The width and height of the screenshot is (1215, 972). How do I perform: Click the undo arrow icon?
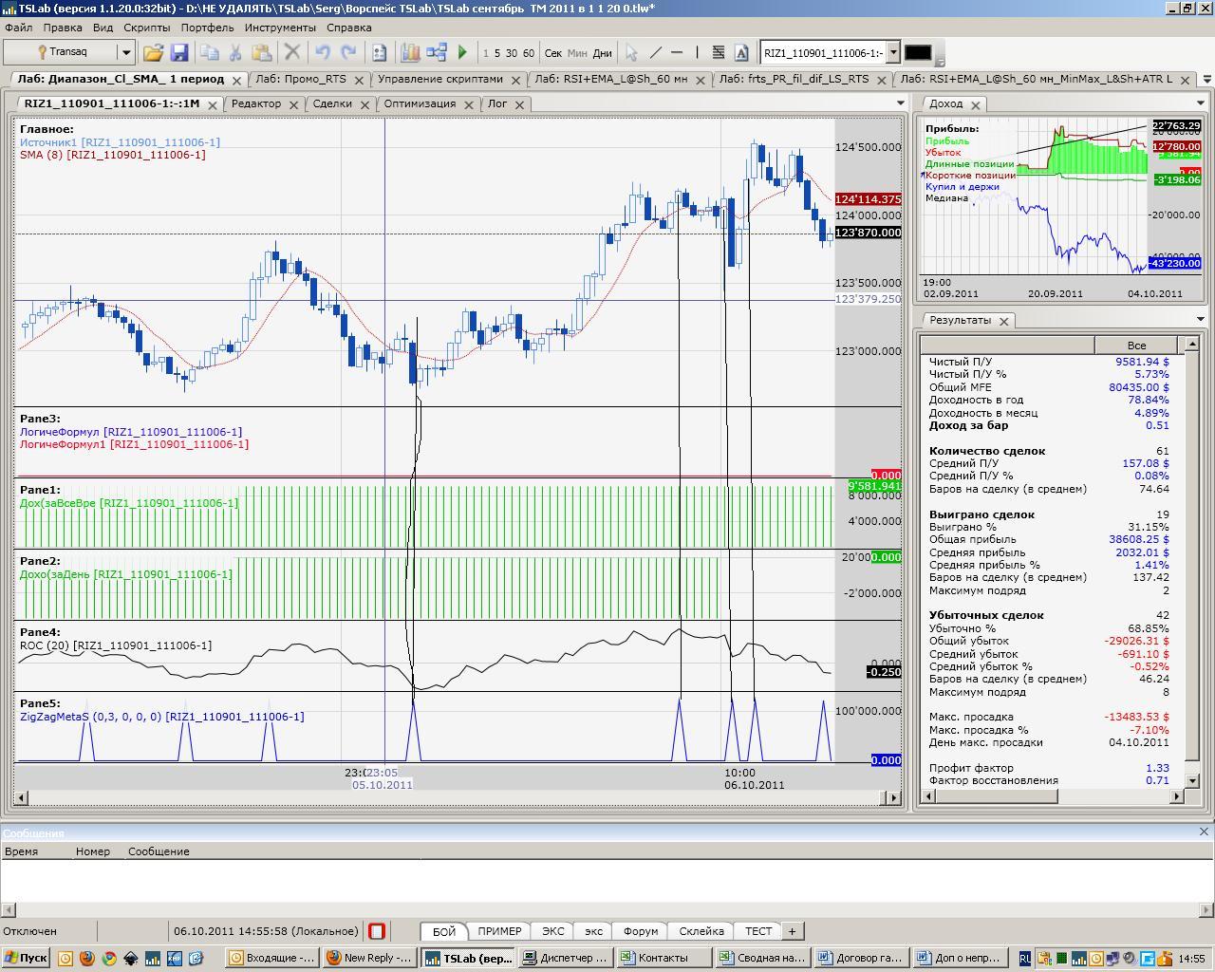(x=323, y=53)
